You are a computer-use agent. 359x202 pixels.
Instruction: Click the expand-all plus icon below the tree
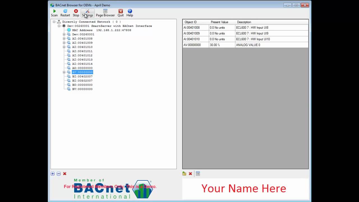[x=52, y=174]
